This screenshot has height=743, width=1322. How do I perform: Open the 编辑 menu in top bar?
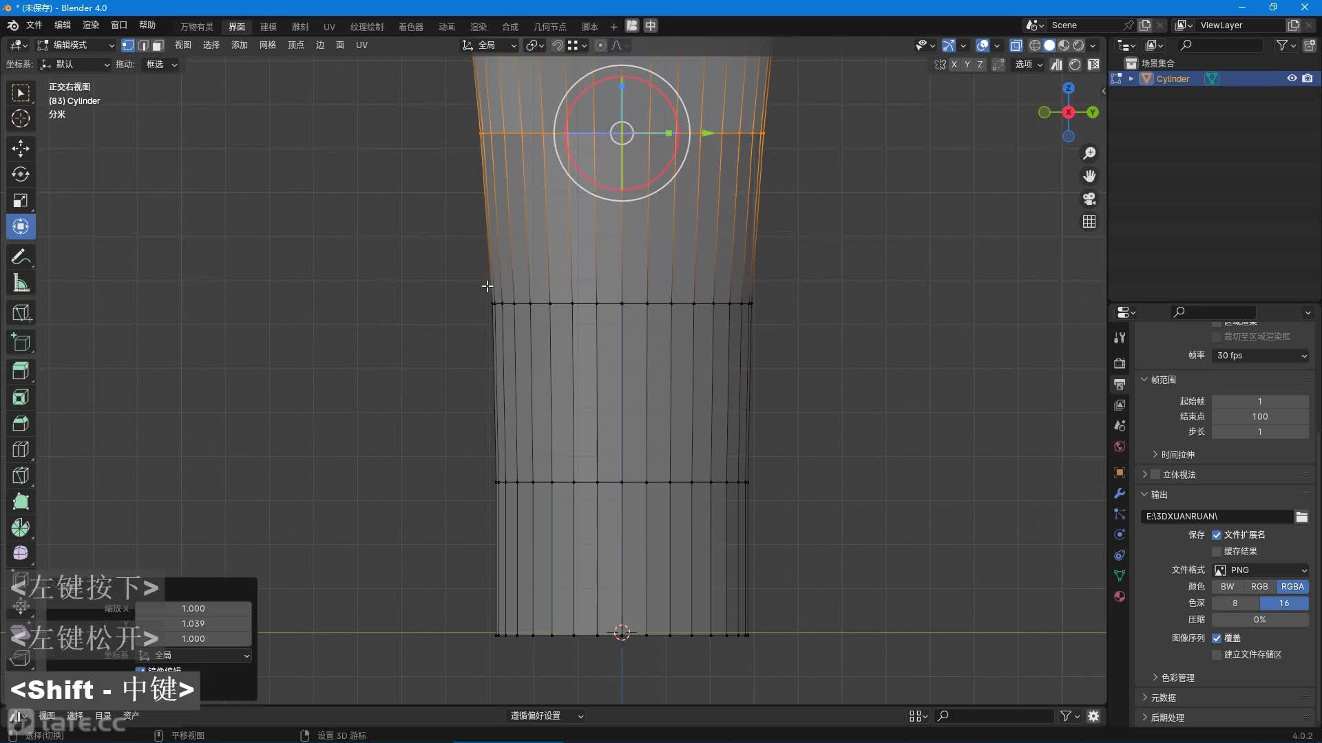click(63, 25)
